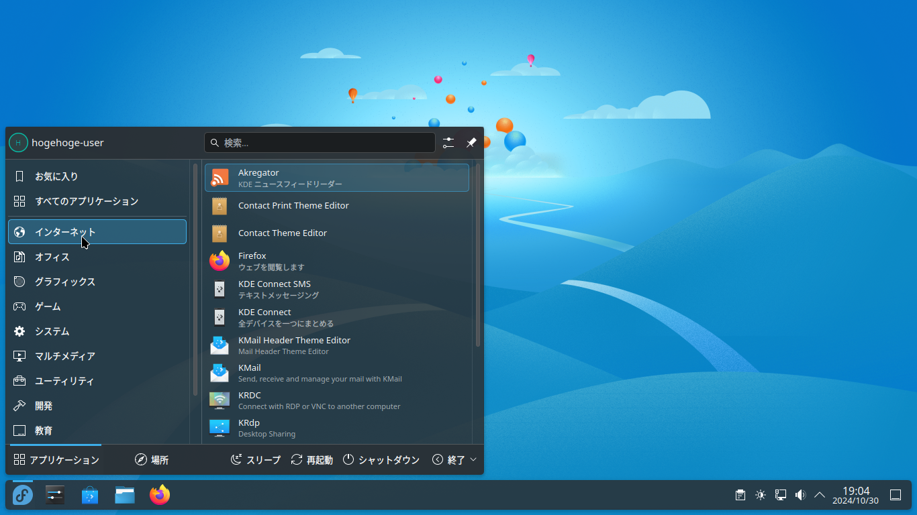This screenshot has height=515, width=917.
Task: Click the show desktop button
Action: 896,495
